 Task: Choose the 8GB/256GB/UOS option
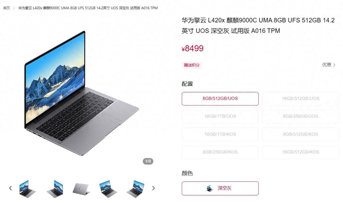point(301,116)
